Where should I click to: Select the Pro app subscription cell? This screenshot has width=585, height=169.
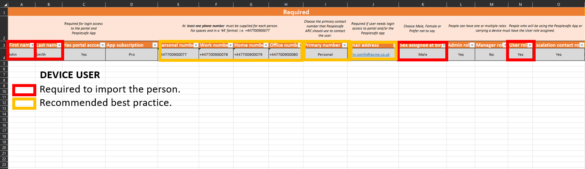[132, 54]
